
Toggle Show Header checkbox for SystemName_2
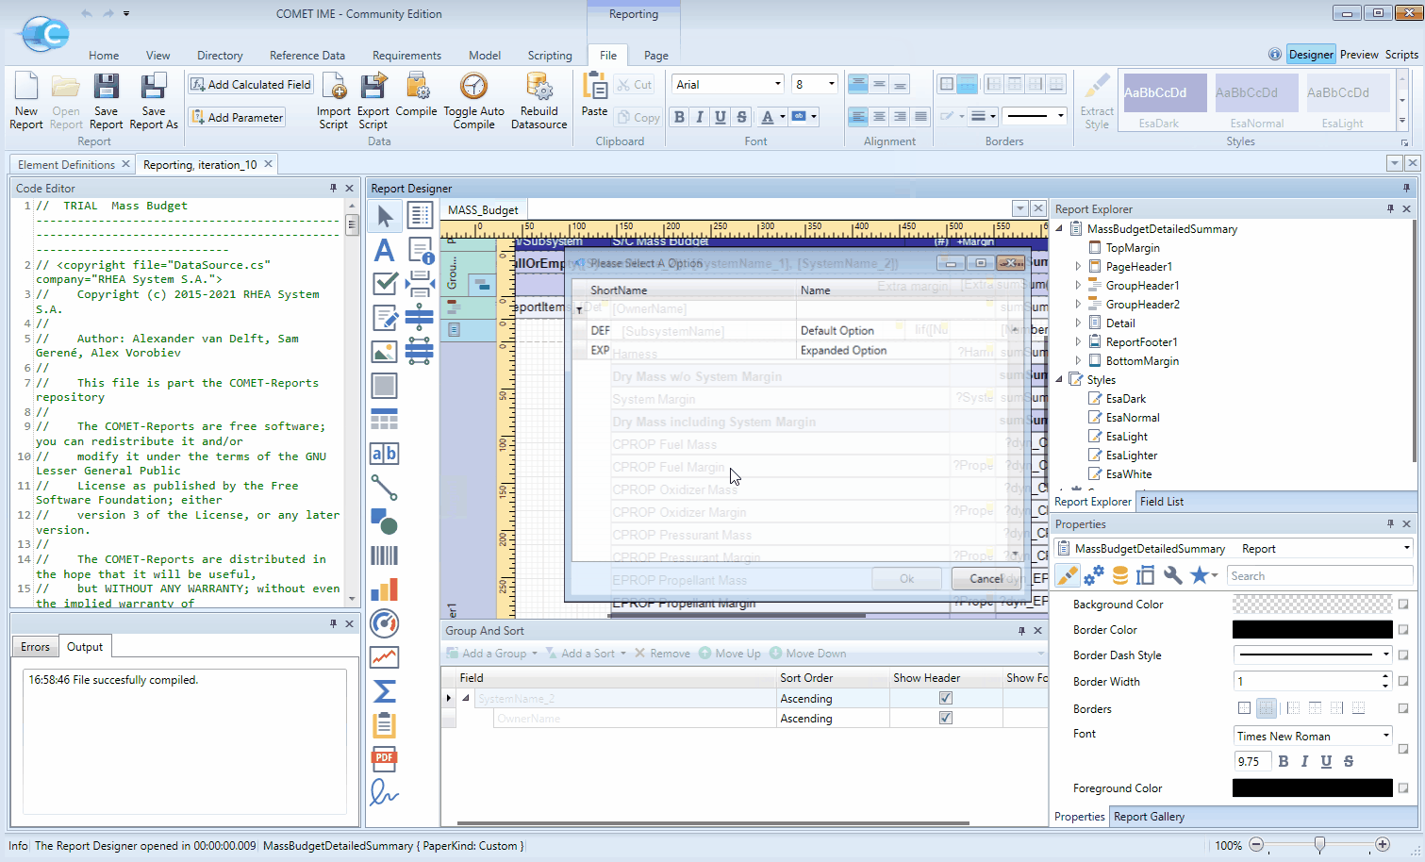946,699
